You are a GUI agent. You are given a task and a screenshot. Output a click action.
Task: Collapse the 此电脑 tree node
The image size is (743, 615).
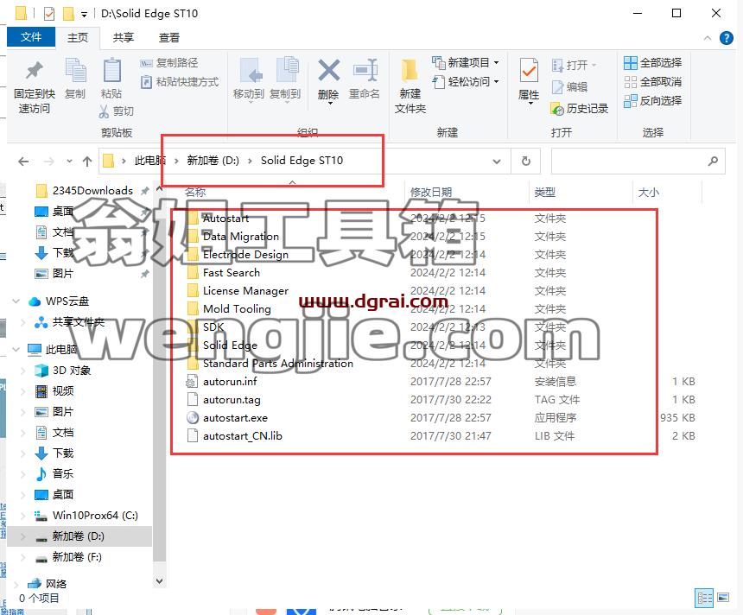16,350
